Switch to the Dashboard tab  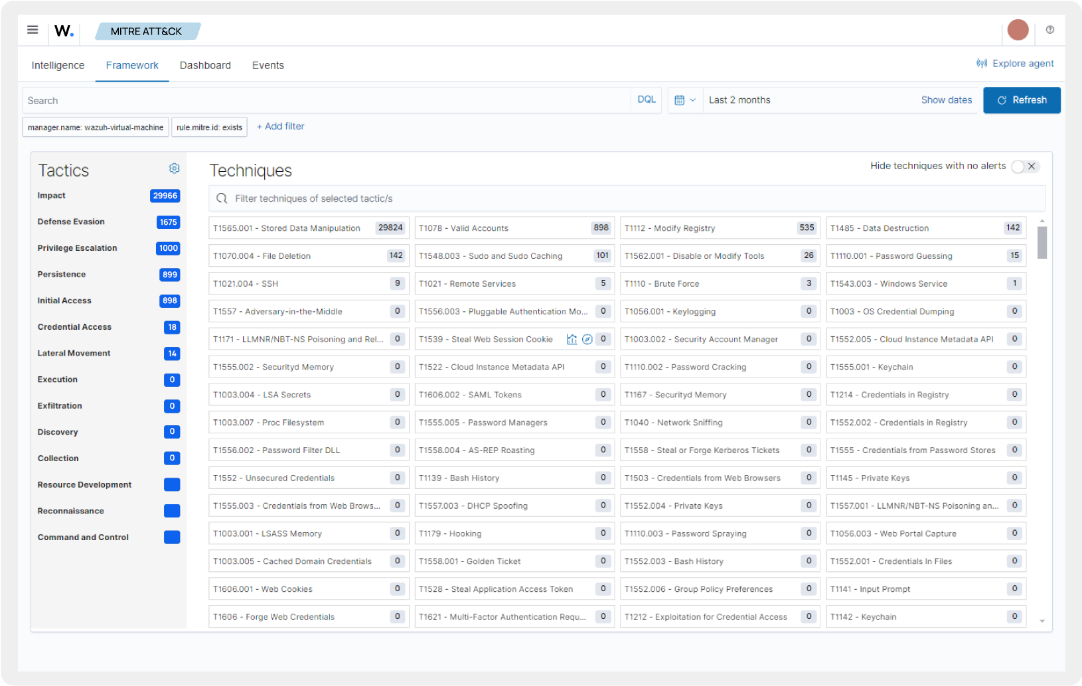[205, 65]
